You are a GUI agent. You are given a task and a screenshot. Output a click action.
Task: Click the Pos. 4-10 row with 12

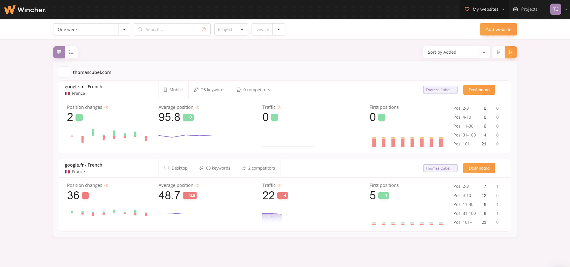[x=476, y=195]
